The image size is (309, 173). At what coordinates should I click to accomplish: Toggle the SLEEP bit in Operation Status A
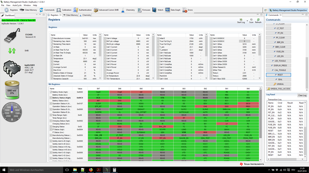click(98, 104)
